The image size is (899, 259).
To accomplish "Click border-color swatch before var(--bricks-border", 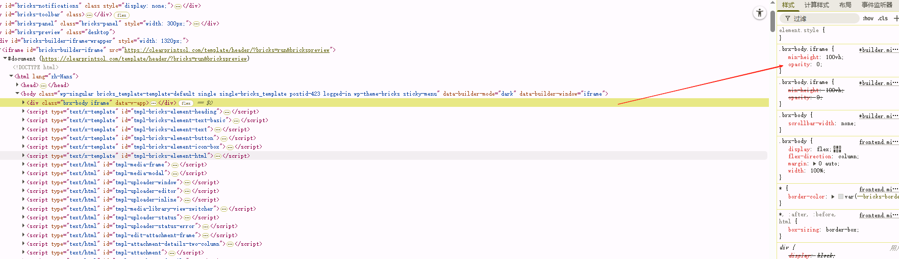I will pyautogui.click(x=841, y=197).
